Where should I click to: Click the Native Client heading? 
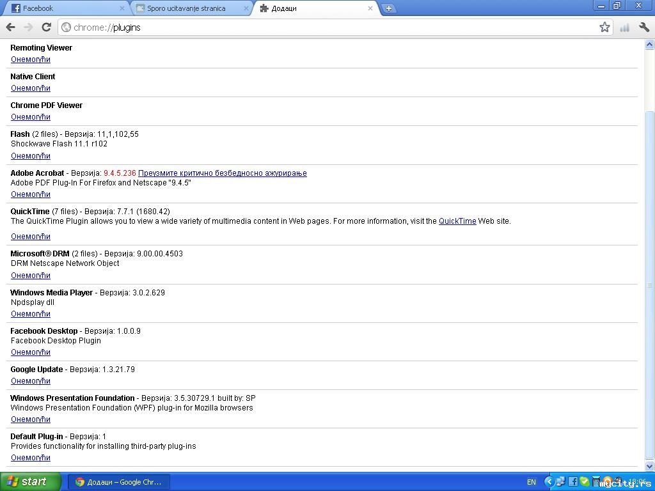coord(33,77)
